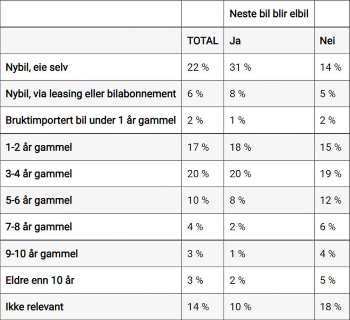This screenshot has height=320, width=350.
Task: Click the 31 % value for Nybil, eie selv
Action: 241,67
